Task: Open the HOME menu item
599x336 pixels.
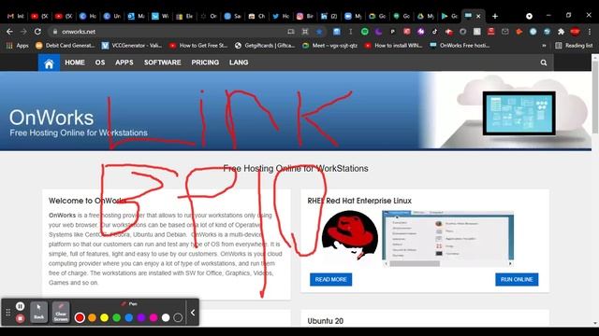Action: point(75,63)
